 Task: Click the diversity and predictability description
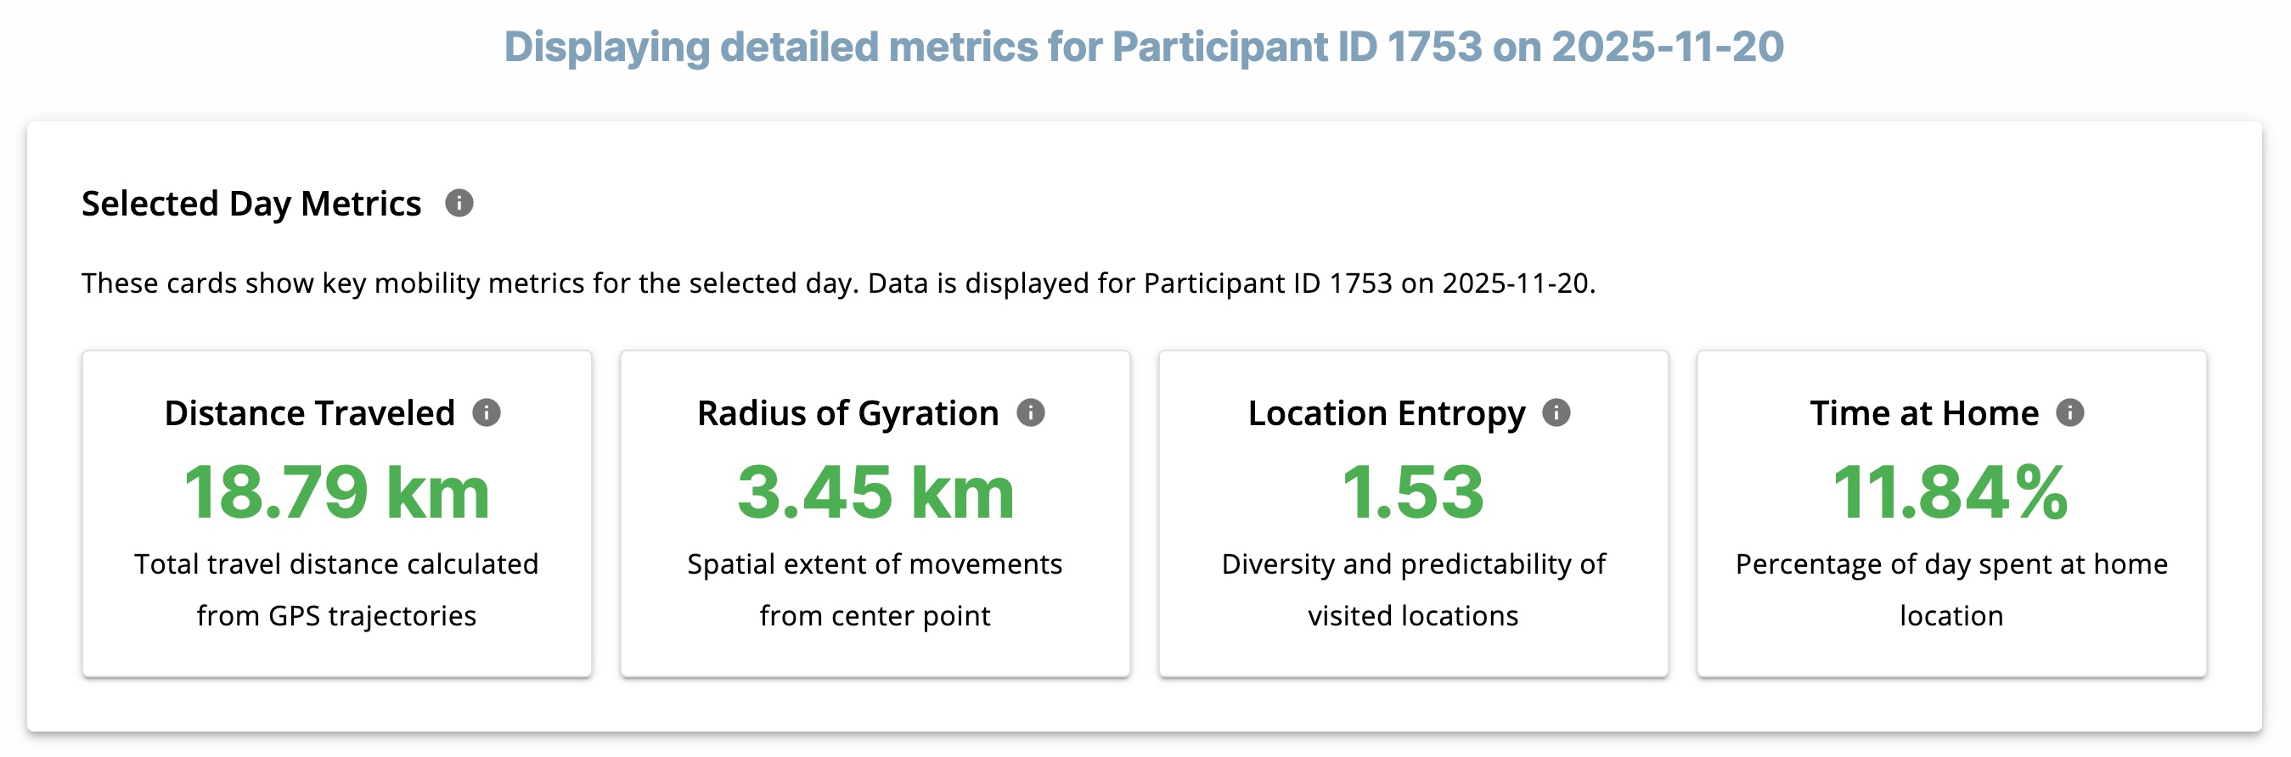coord(1412,589)
